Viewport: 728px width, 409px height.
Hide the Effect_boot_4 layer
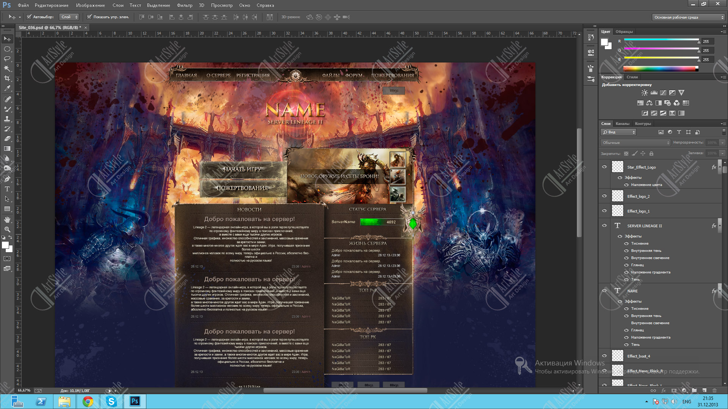click(x=604, y=356)
